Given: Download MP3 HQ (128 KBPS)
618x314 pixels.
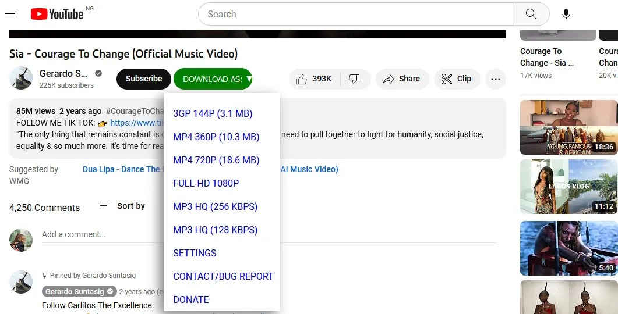Looking at the screenshot, I should pyautogui.click(x=215, y=230).
